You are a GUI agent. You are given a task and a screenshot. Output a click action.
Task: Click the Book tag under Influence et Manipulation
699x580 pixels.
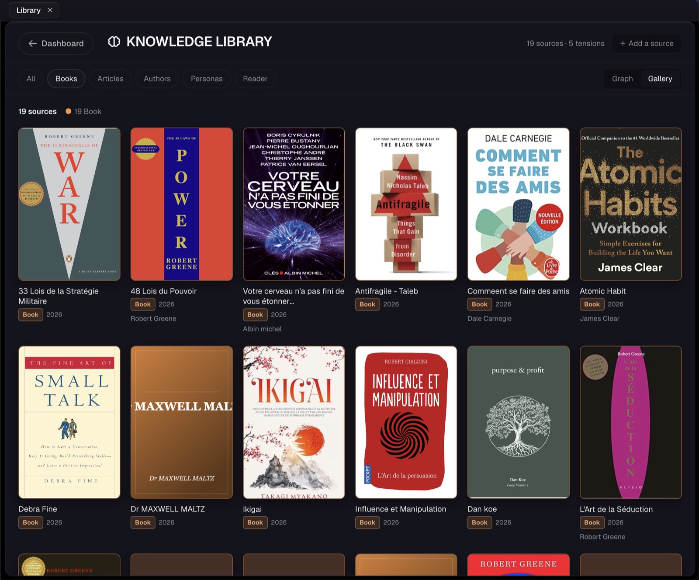pos(367,522)
